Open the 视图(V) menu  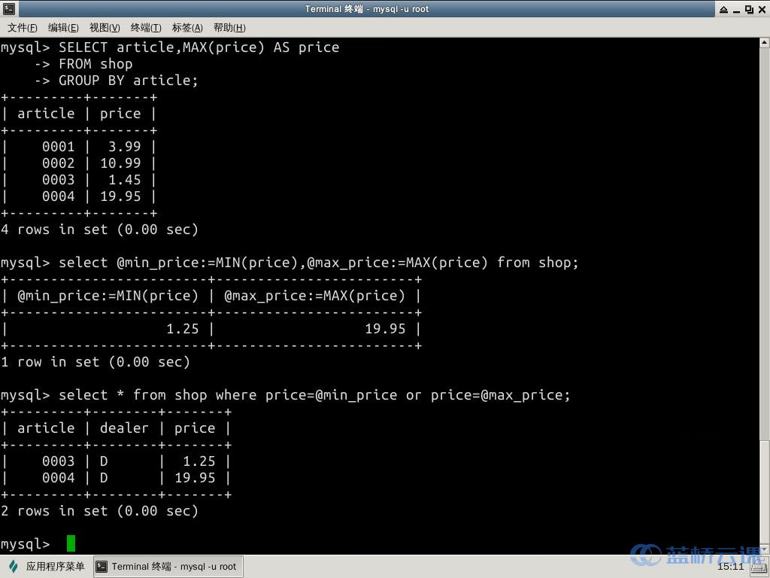[x=105, y=28]
